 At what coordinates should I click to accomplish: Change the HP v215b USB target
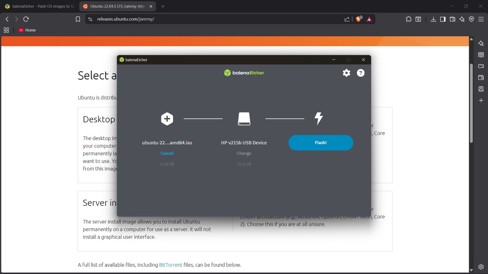(x=244, y=153)
